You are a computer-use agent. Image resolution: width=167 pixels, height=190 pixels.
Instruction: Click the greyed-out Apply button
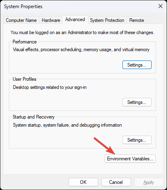[149, 182]
